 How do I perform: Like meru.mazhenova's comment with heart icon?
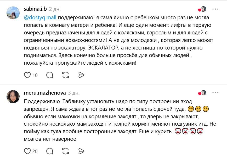click(x=27, y=151)
